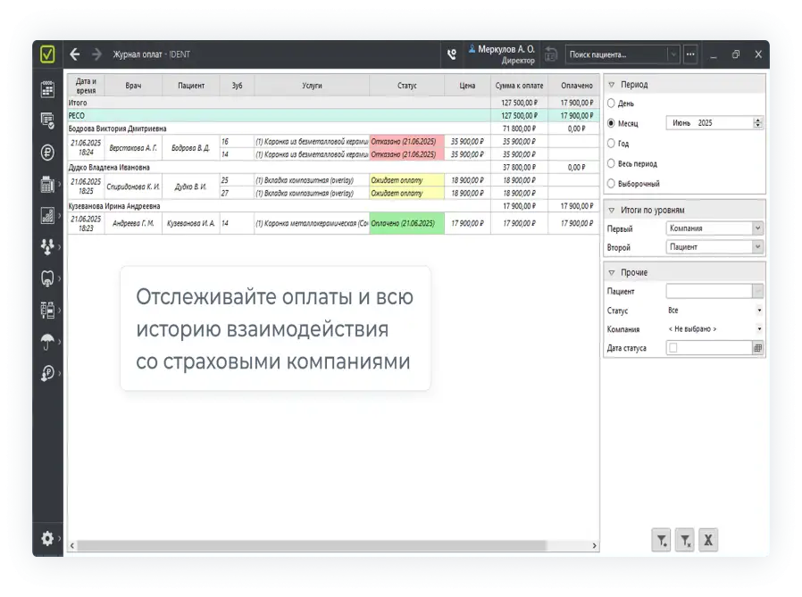Image resolution: width=802 pixels, height=597 pixels.
Task: Open the «Второй» level dropdown showing Пациент
Action: tap(714, 247)
